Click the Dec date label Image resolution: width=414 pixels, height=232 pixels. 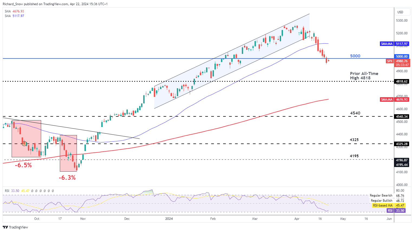pyautogui.click(x=127, y=219)
